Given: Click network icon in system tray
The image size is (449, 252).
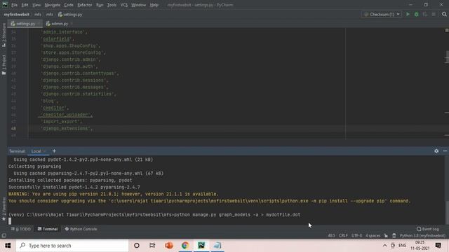Looking at the screenshot, I should click(x=393, y=246).
